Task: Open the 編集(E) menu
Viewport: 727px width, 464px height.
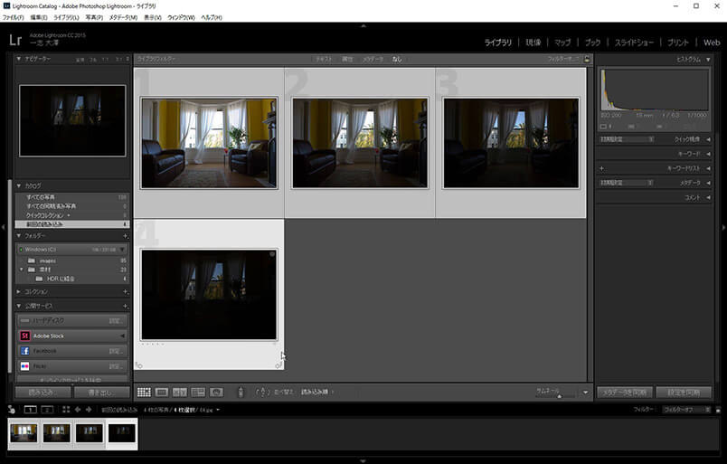Action: coord(39,17)
